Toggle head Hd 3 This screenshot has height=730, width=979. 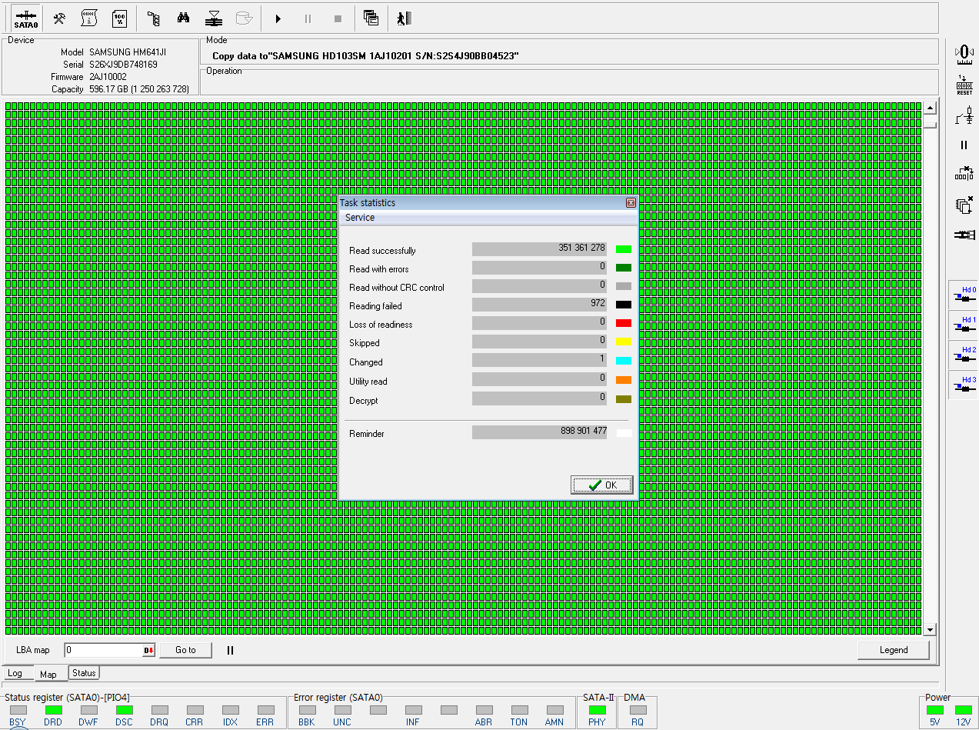tap(964, 384)
